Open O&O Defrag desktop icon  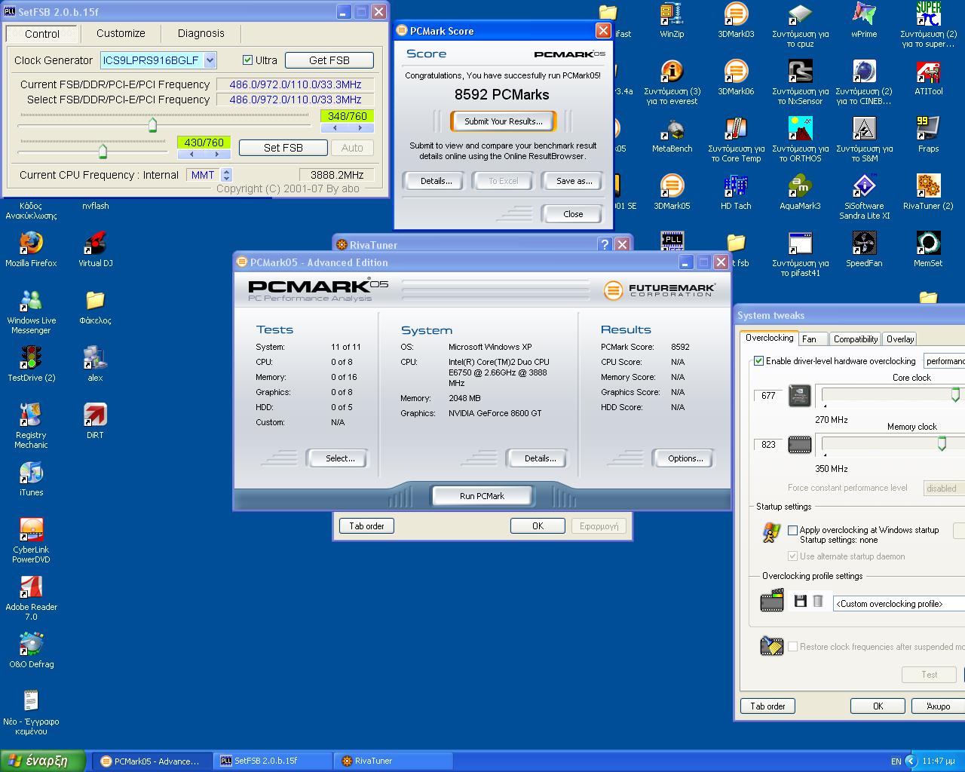tap(31, 650)
